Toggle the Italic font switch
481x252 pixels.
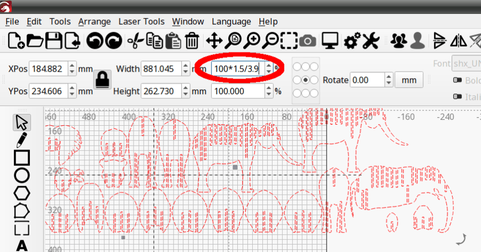[x=457, y=97]
